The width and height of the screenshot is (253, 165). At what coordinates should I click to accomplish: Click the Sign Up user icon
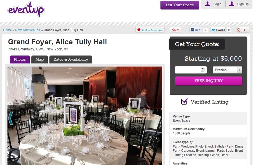pyautogui.click(x=232, y=4)
